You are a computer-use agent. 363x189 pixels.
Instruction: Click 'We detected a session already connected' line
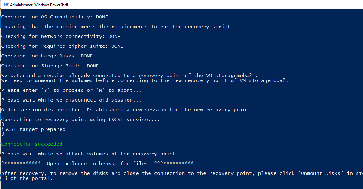(x=129, y=76)
